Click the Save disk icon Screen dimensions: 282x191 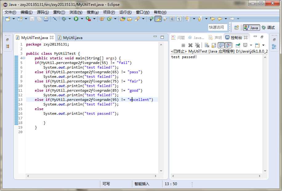[x=32, y=19]
